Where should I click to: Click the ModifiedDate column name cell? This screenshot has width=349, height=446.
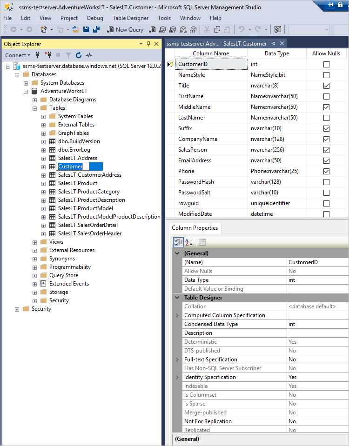click(x=211, y=214)
